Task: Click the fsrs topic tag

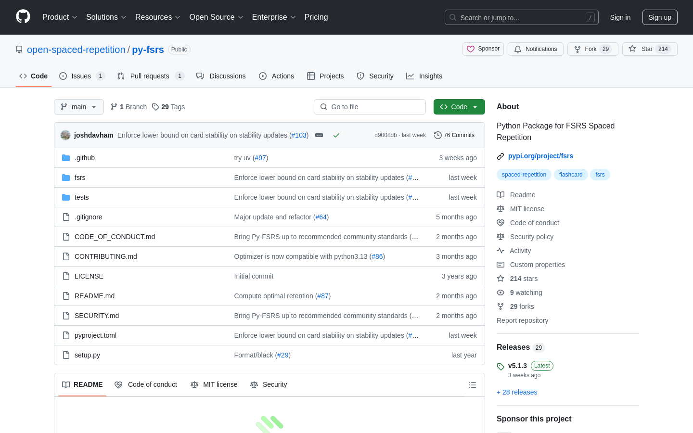Action: (x=600, y=175)
